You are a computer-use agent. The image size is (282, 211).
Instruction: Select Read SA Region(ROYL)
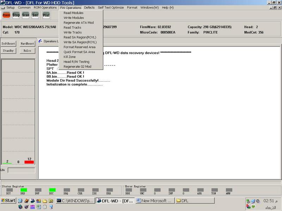81,37
